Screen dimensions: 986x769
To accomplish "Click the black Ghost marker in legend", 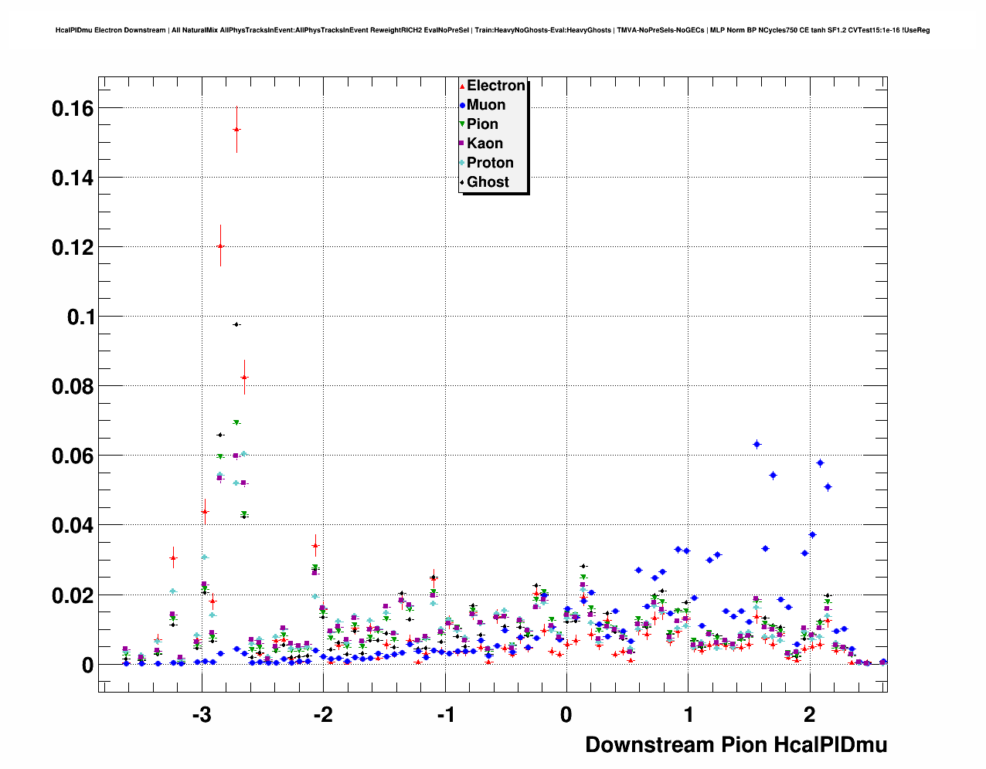I will point(462,182).
